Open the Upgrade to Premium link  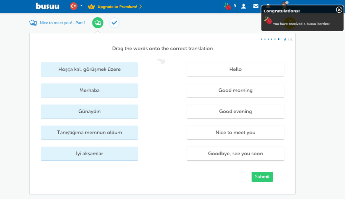coord(117,7)
